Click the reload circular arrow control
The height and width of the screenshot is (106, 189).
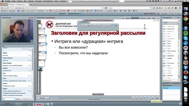(x=133, y=98)
